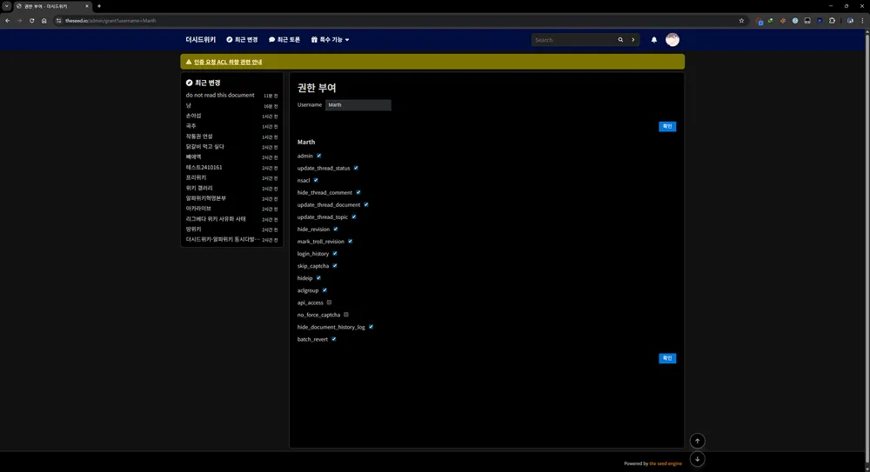Image resolution: width=870 pixels, height=472 pixels.
Task: Open 테스트2410161 recent change
Action: click(204, 168)
